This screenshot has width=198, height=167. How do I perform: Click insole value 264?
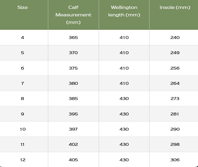click(175, 83)
